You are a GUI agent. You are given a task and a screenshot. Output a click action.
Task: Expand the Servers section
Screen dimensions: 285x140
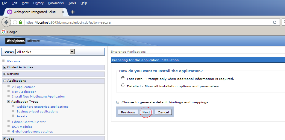[5, 74]
